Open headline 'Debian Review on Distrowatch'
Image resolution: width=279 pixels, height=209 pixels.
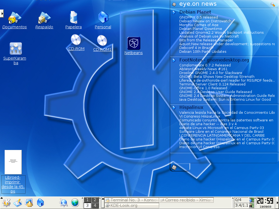tap(205, 21)
